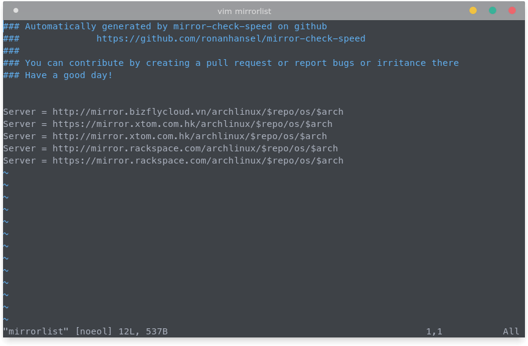Click the yellow minimize window button
This screenshot has width=528, height=346.
pos(473,11)
